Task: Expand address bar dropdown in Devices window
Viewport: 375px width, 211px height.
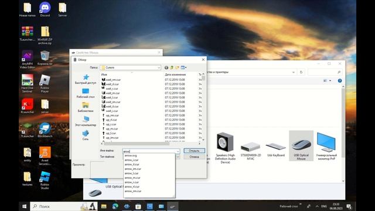Action: click(294, 72)
